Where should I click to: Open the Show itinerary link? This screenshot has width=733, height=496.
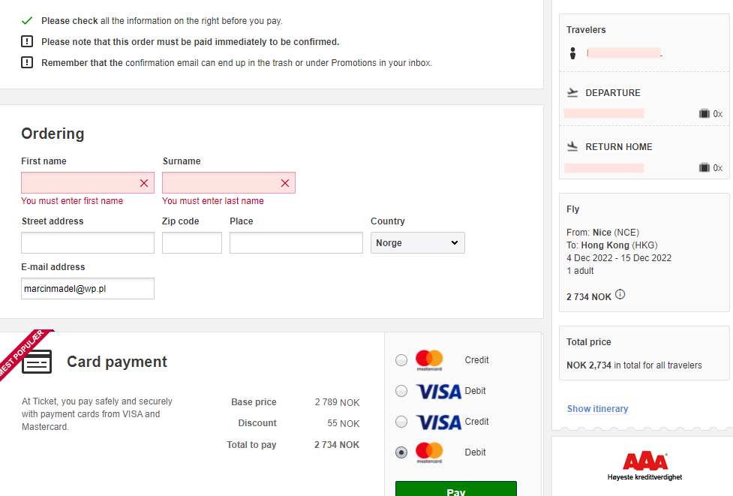pyautogui.click(x=597, y=408)
